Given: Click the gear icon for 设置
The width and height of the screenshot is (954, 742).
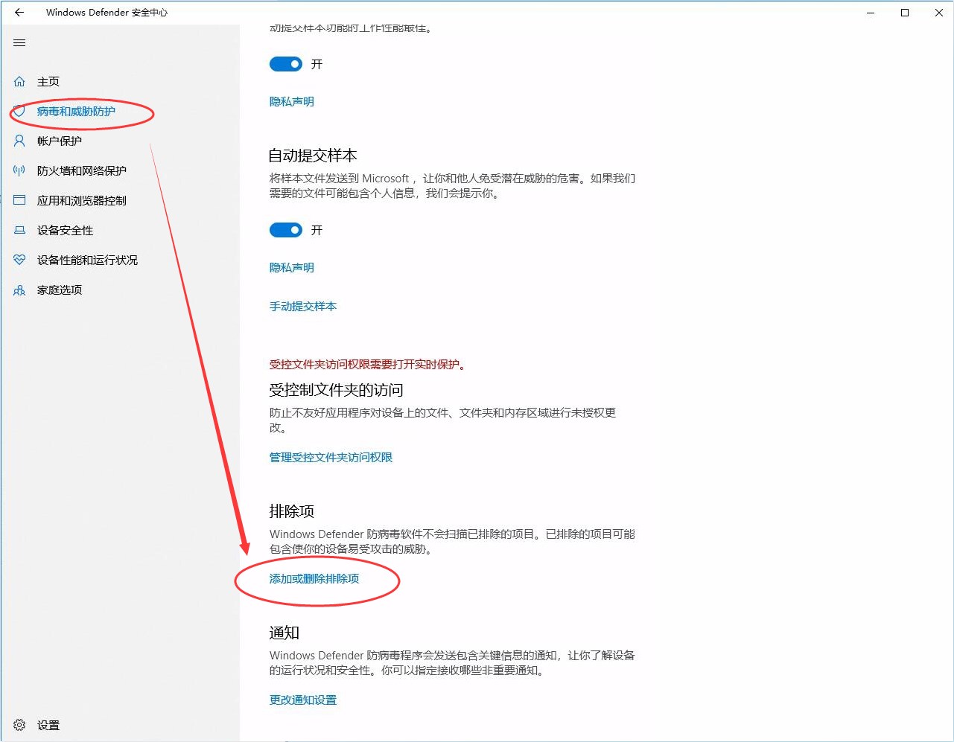Looking at the screenshot, I should click(19, 725).
